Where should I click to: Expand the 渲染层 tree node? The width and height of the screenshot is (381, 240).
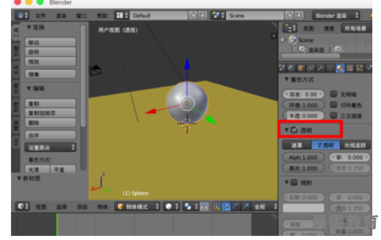click(x=295, y=49)
